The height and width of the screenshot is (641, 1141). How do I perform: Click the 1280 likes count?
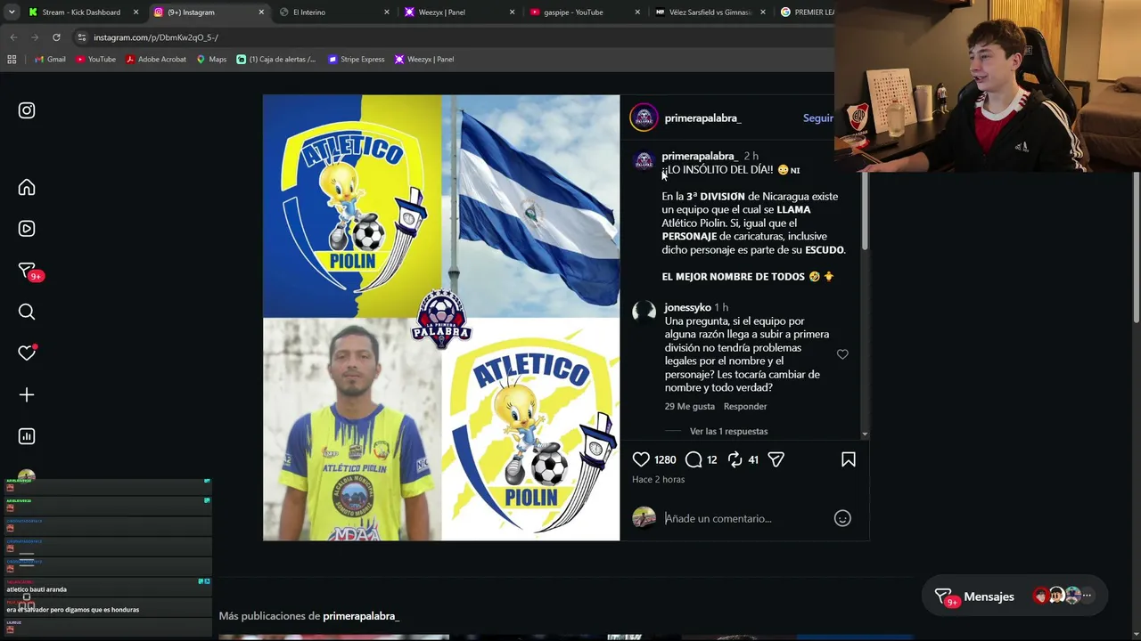(665, 460)
